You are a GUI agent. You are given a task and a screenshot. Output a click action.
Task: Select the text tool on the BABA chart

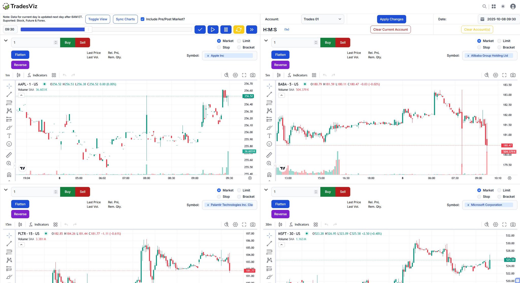point(269,136)
